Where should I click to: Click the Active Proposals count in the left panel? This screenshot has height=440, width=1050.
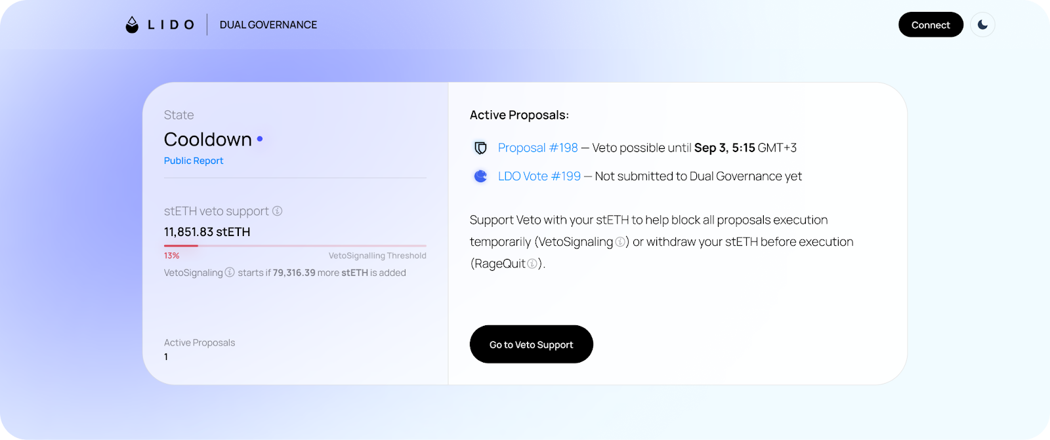point(166,357)
